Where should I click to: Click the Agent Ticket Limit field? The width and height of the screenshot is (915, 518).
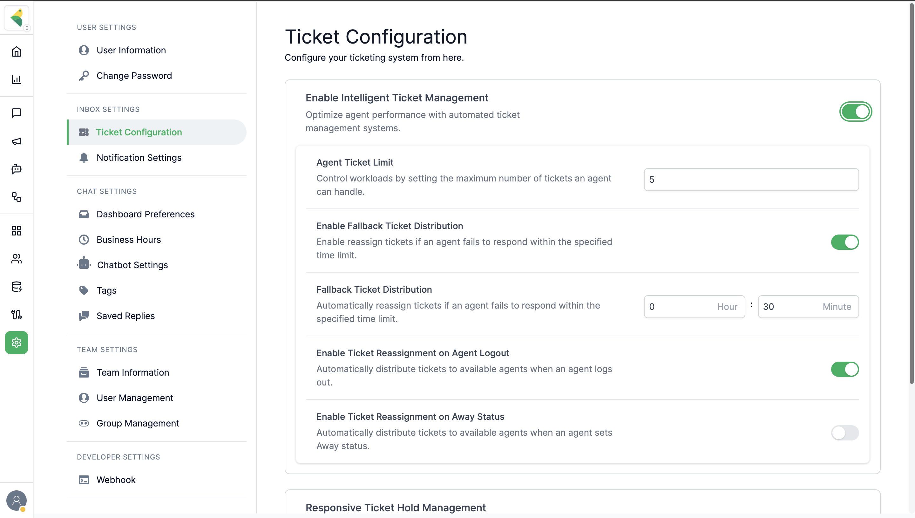click(751, 180)
